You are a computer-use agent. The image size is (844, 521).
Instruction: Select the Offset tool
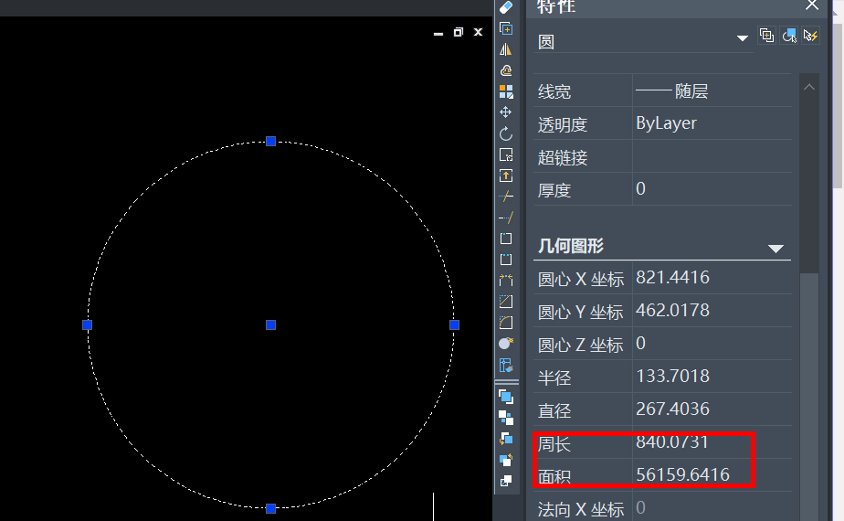pos(506,70)
